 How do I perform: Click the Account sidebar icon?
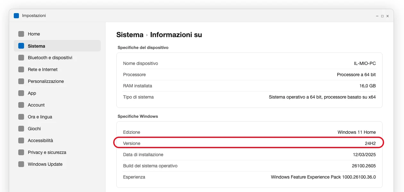point(21,105)
